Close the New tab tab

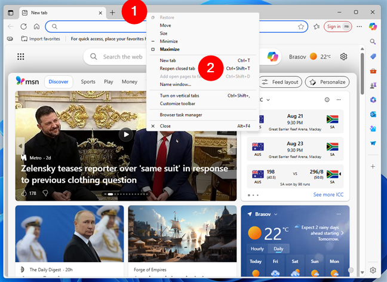(x=100, y=13)
